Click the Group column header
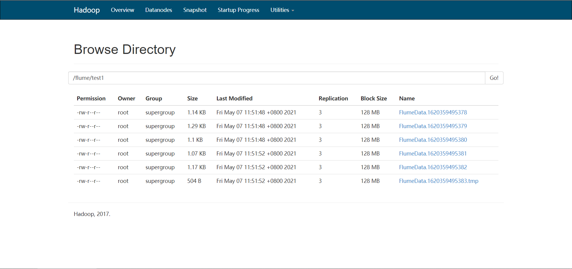 coord(154,98)
